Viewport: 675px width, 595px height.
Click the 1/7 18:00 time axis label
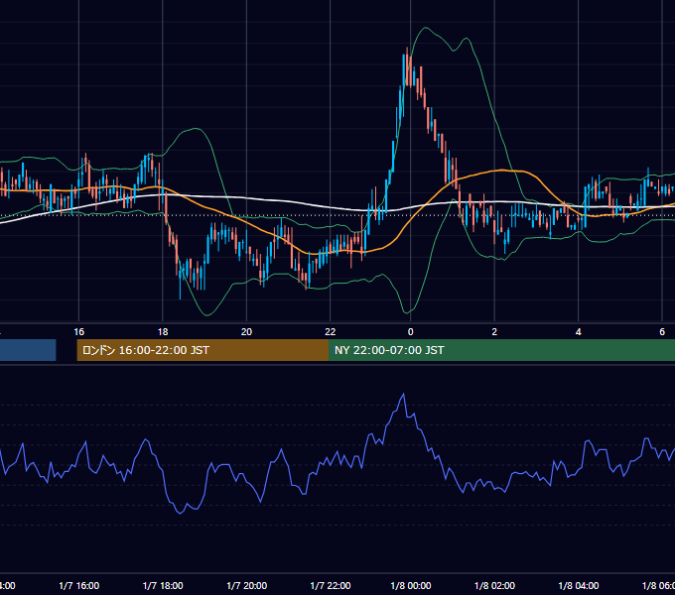163,585
